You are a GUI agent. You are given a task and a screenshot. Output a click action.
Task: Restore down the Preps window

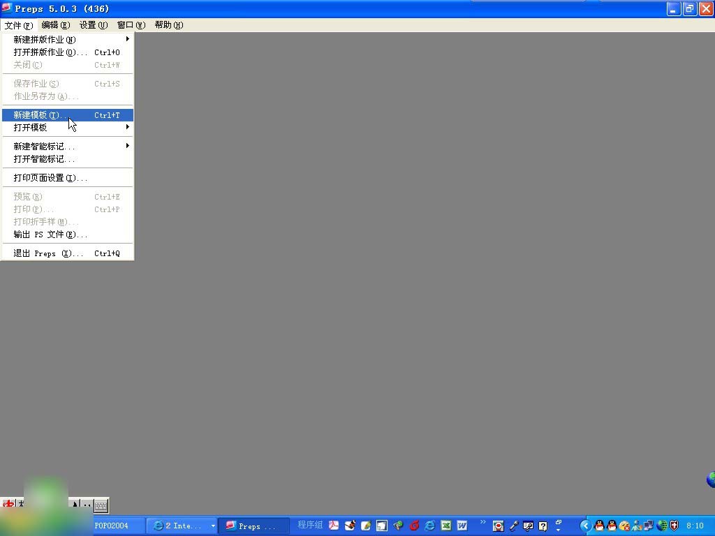tap(689, 8)
